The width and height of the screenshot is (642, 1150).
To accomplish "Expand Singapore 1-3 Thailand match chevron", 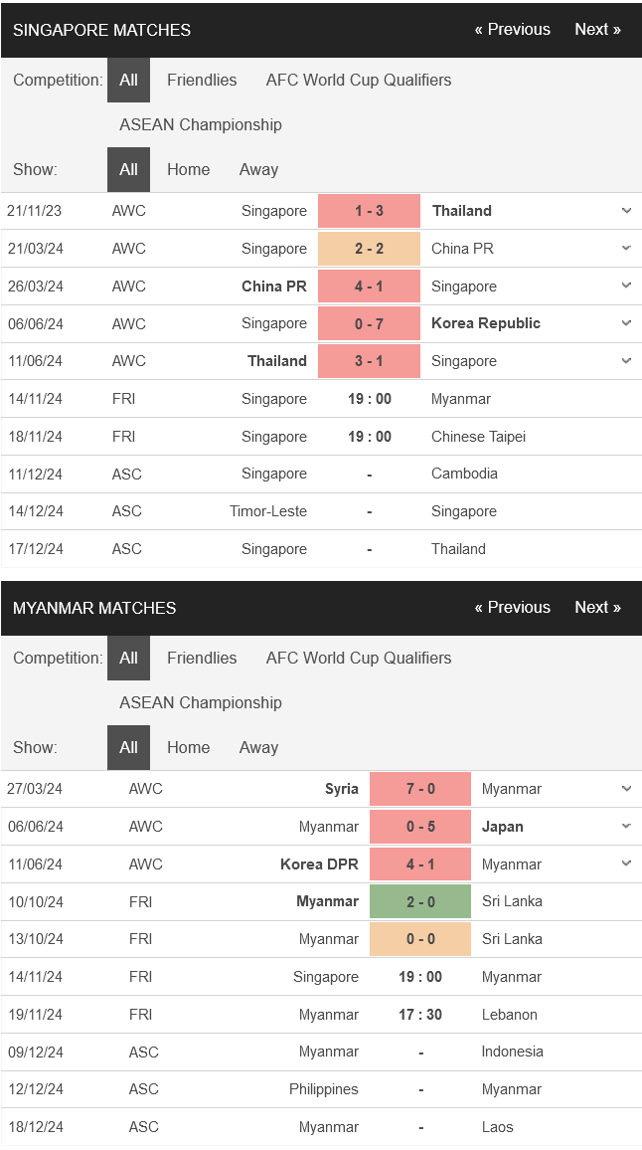I will (626, 211).
